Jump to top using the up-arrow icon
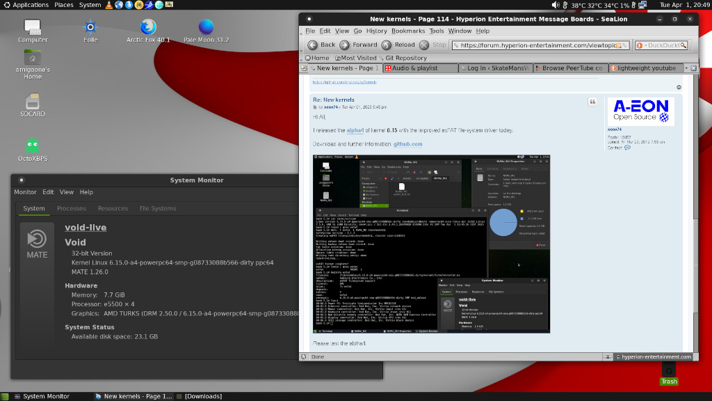Image resolution: width=712 pixels, height=401 pixels. coord(679,87)
